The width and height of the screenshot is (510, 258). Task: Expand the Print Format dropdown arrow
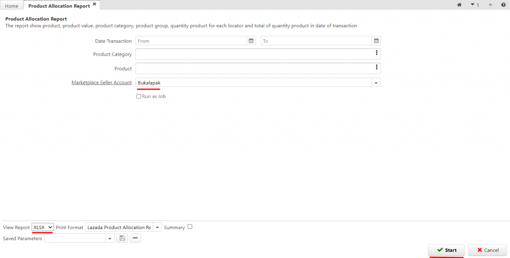(x=157, y=228)
